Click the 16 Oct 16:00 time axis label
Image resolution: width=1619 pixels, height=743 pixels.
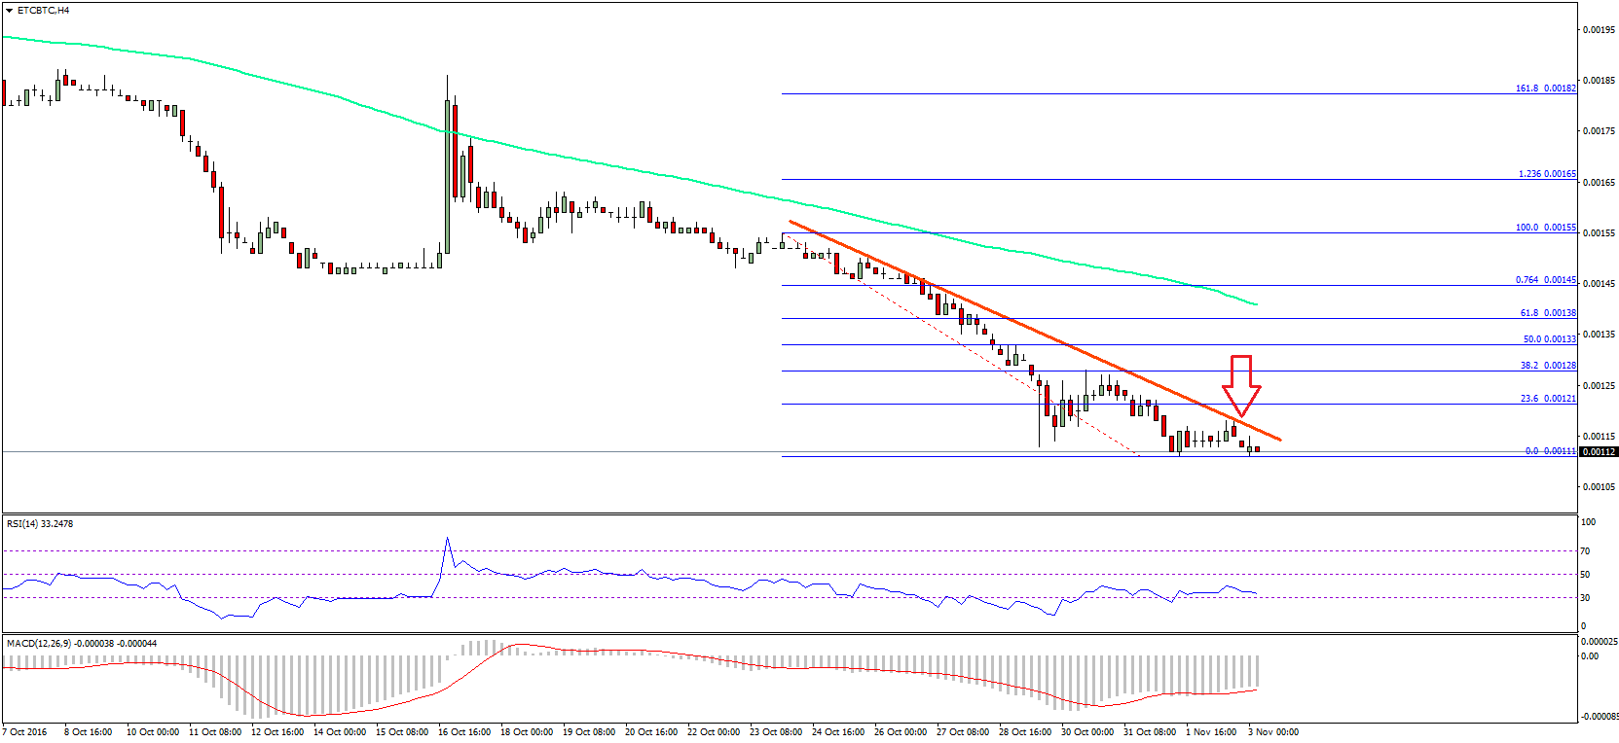click(x=463, y=732)
